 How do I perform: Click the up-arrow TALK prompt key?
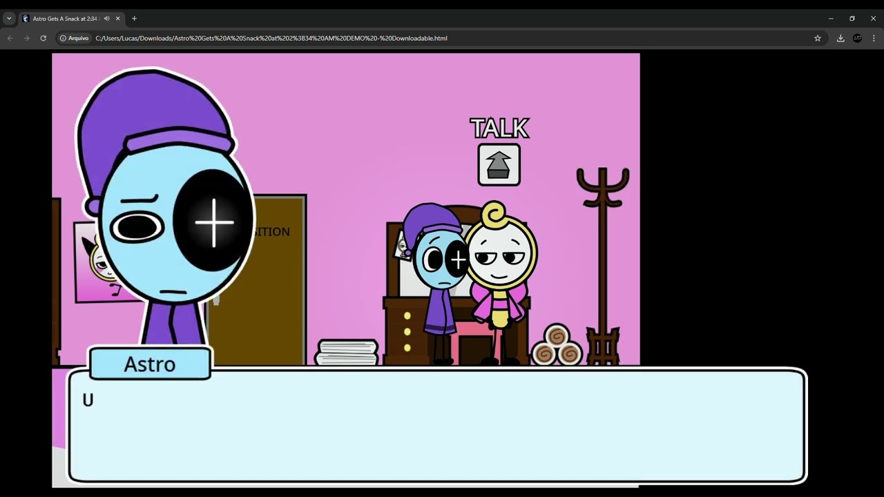[x=499, y=165]
